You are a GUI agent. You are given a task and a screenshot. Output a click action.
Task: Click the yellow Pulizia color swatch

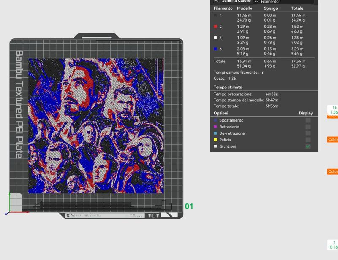click(215, 140)
